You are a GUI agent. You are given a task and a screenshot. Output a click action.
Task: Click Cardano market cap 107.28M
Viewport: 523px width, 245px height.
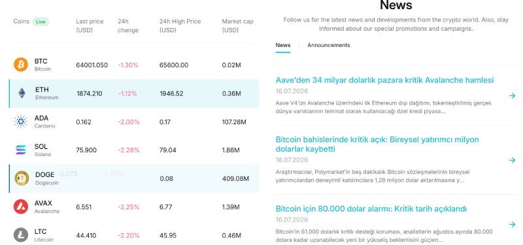coord(234,122)
